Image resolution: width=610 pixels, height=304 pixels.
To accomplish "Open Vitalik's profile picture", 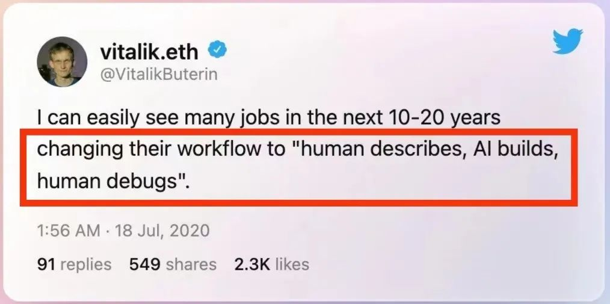I will (62, 62).
